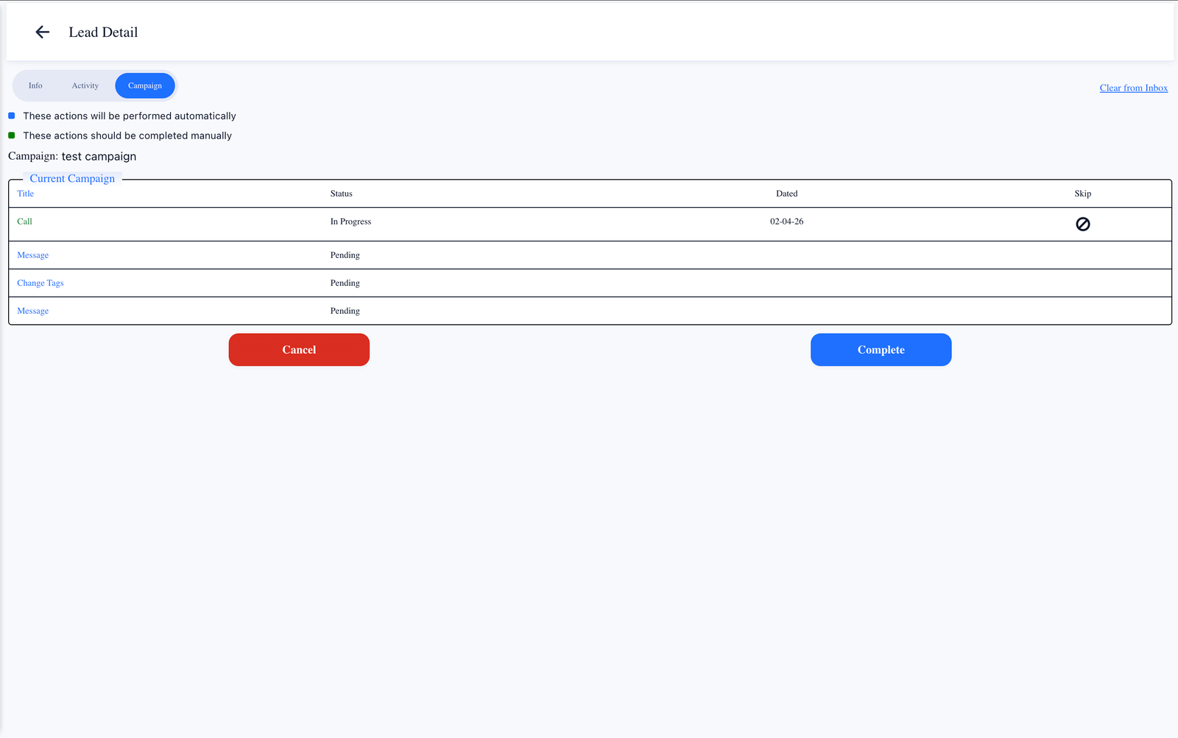This screenshot has width=1178, height=738.
Task: Switch to the Info tab
Action: (35, 85)
